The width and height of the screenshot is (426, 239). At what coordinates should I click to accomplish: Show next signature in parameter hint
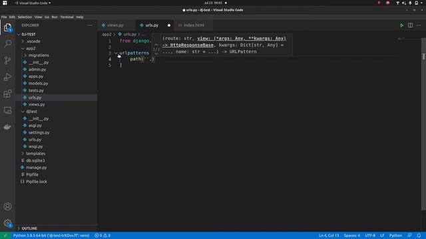click(156, 54)
